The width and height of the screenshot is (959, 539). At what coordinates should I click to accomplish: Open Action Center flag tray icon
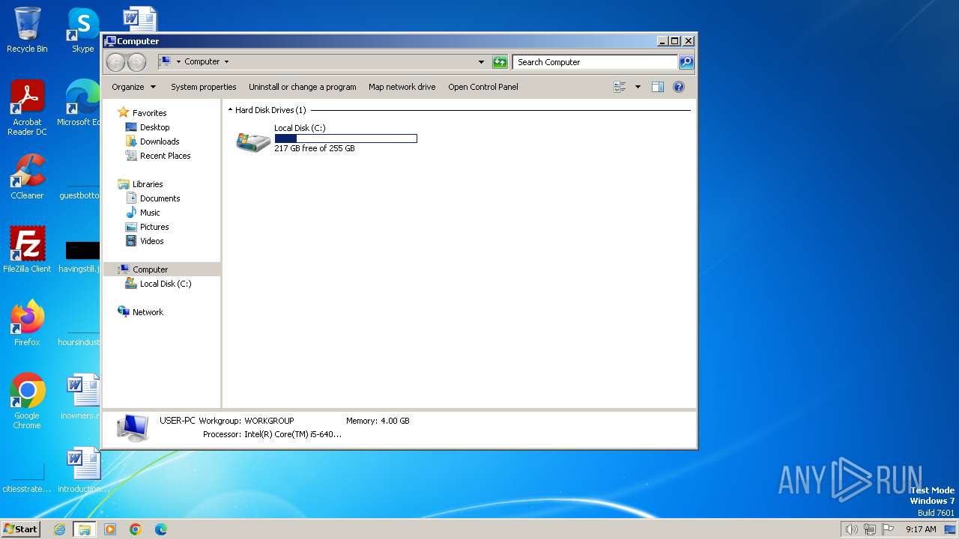(x=888, y=529)
